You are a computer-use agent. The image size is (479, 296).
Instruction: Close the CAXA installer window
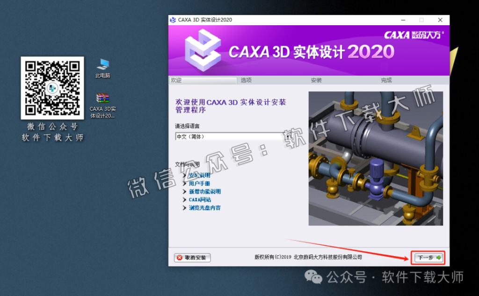[440, 20]
